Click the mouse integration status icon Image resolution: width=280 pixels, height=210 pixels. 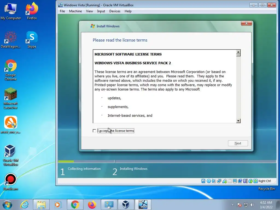tap(250, 181)
